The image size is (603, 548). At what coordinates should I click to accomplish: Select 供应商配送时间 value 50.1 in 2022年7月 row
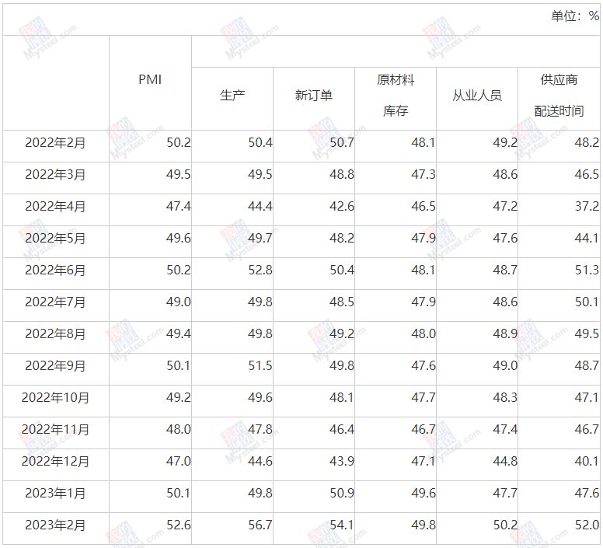[587, 302]
